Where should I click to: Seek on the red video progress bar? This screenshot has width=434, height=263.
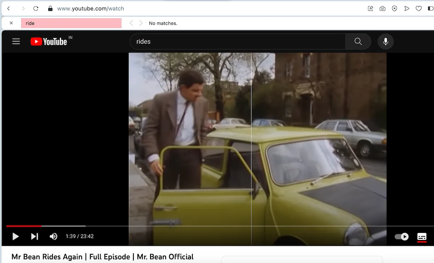coord(24,226)
